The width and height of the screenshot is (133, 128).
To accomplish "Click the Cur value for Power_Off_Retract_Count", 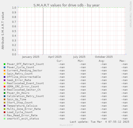I will 62,64.
